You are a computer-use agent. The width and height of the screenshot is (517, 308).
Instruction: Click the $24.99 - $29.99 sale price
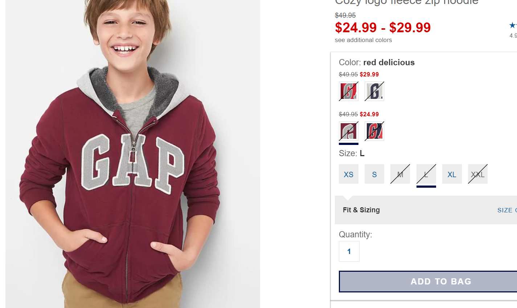(x=383, y=28)
